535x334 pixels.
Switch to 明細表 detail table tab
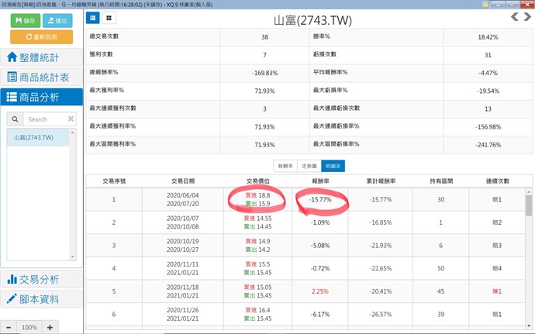coord(333,166)
